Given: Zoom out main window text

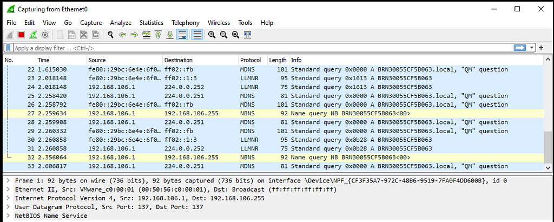Looking at the screenshot, I should [223, 35].
